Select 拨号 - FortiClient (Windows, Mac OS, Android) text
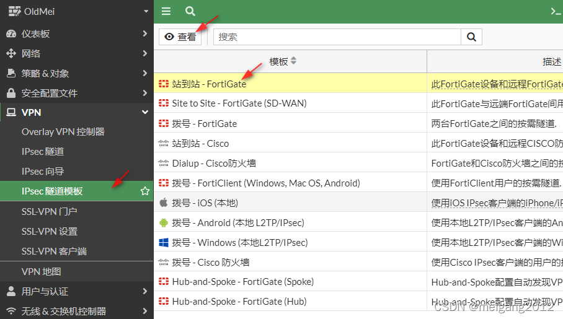Screen dimensions: 563x319 pyautogui.click(x=266, y=183)
